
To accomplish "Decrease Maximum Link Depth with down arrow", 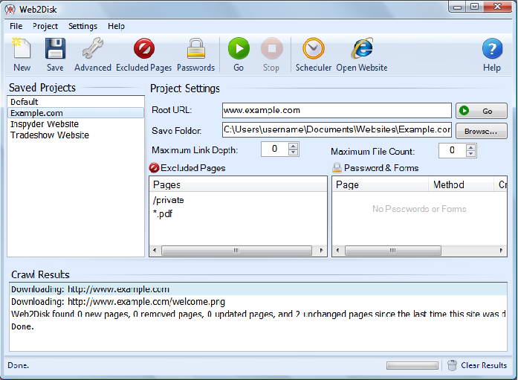I will click(x=293, y=152).
